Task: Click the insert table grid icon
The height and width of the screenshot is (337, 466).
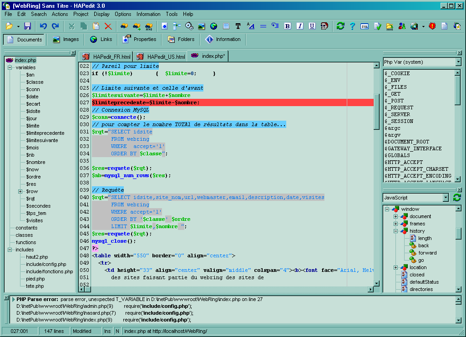Action: (226, 26)
